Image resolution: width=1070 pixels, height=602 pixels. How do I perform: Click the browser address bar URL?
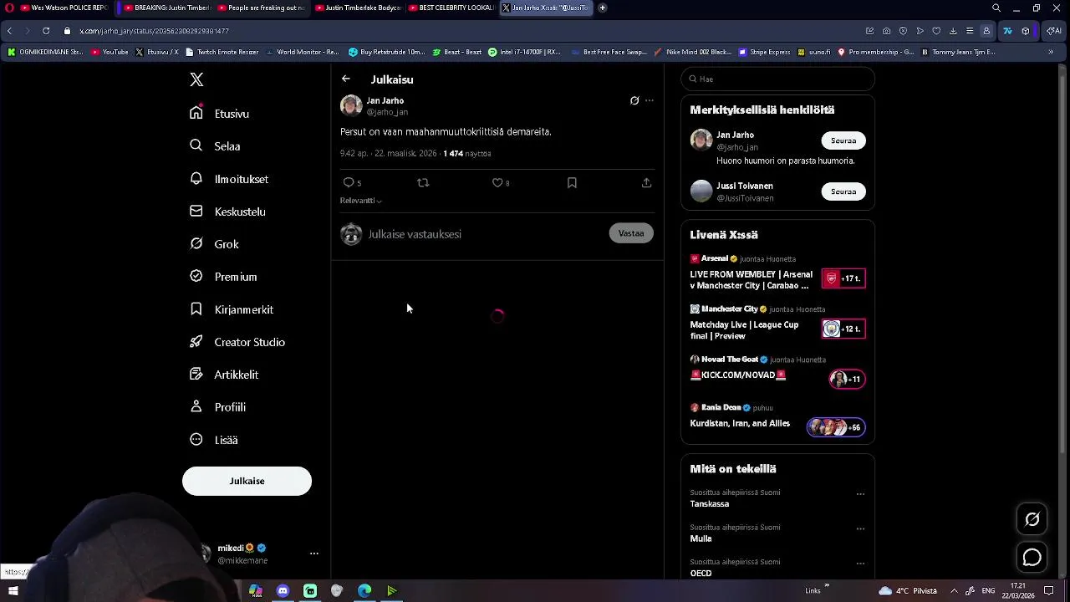154,31
